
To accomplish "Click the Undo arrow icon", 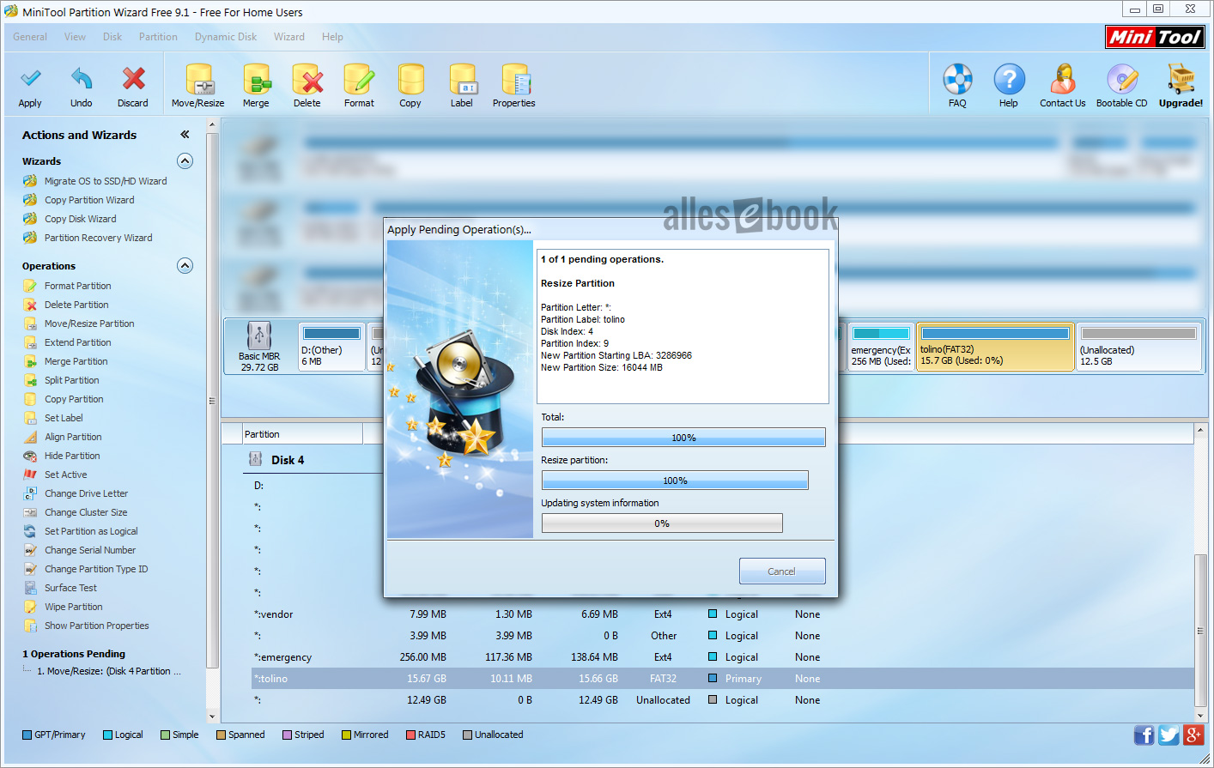I will pyautogui.click(x=82, y=79).
